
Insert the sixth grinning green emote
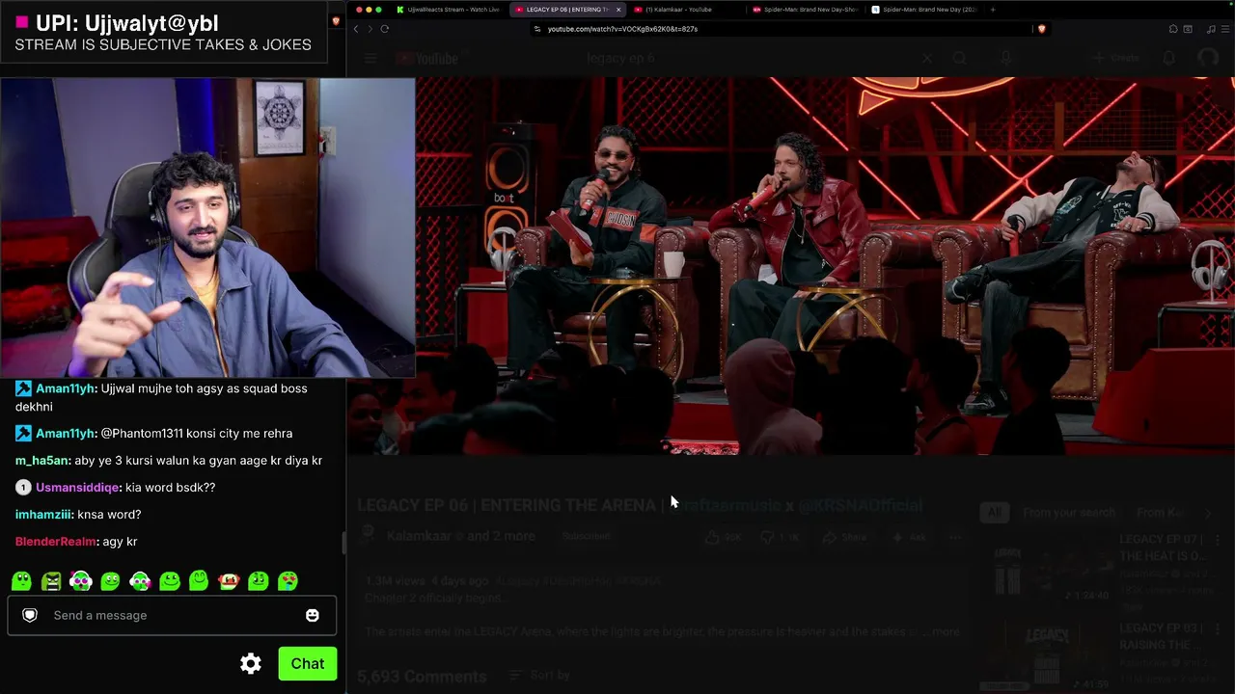coord(170,580)
